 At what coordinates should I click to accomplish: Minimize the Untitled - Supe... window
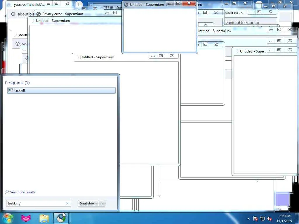click(271, 50)
